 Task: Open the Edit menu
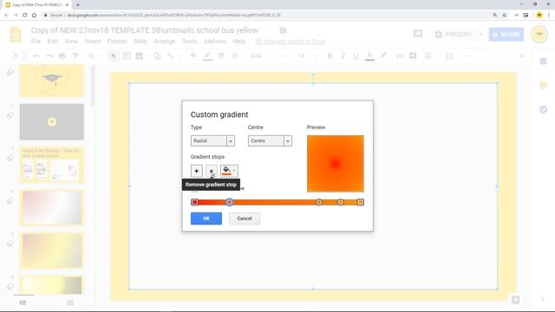click(52, 42)
